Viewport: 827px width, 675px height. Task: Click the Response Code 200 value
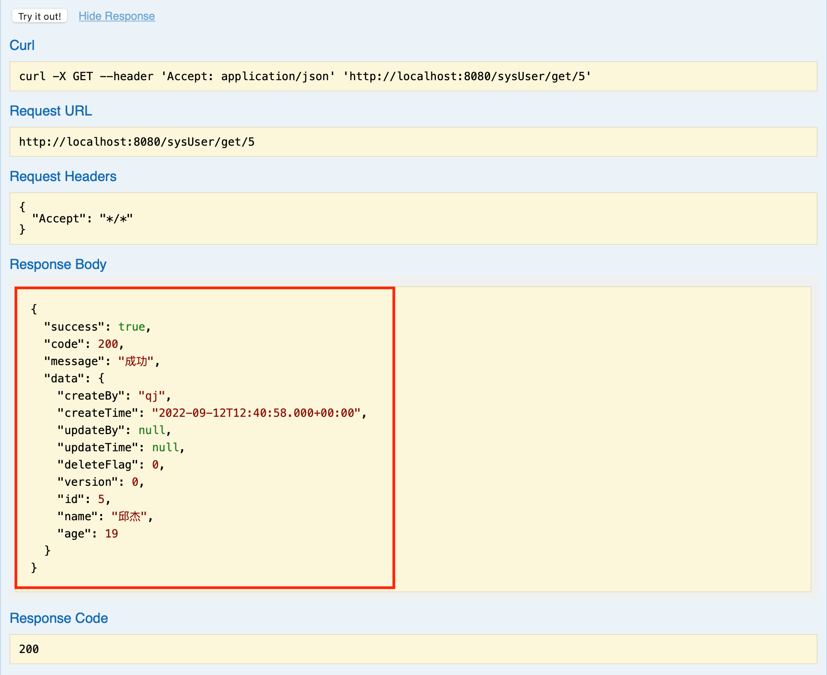click(x=29, y=649)
